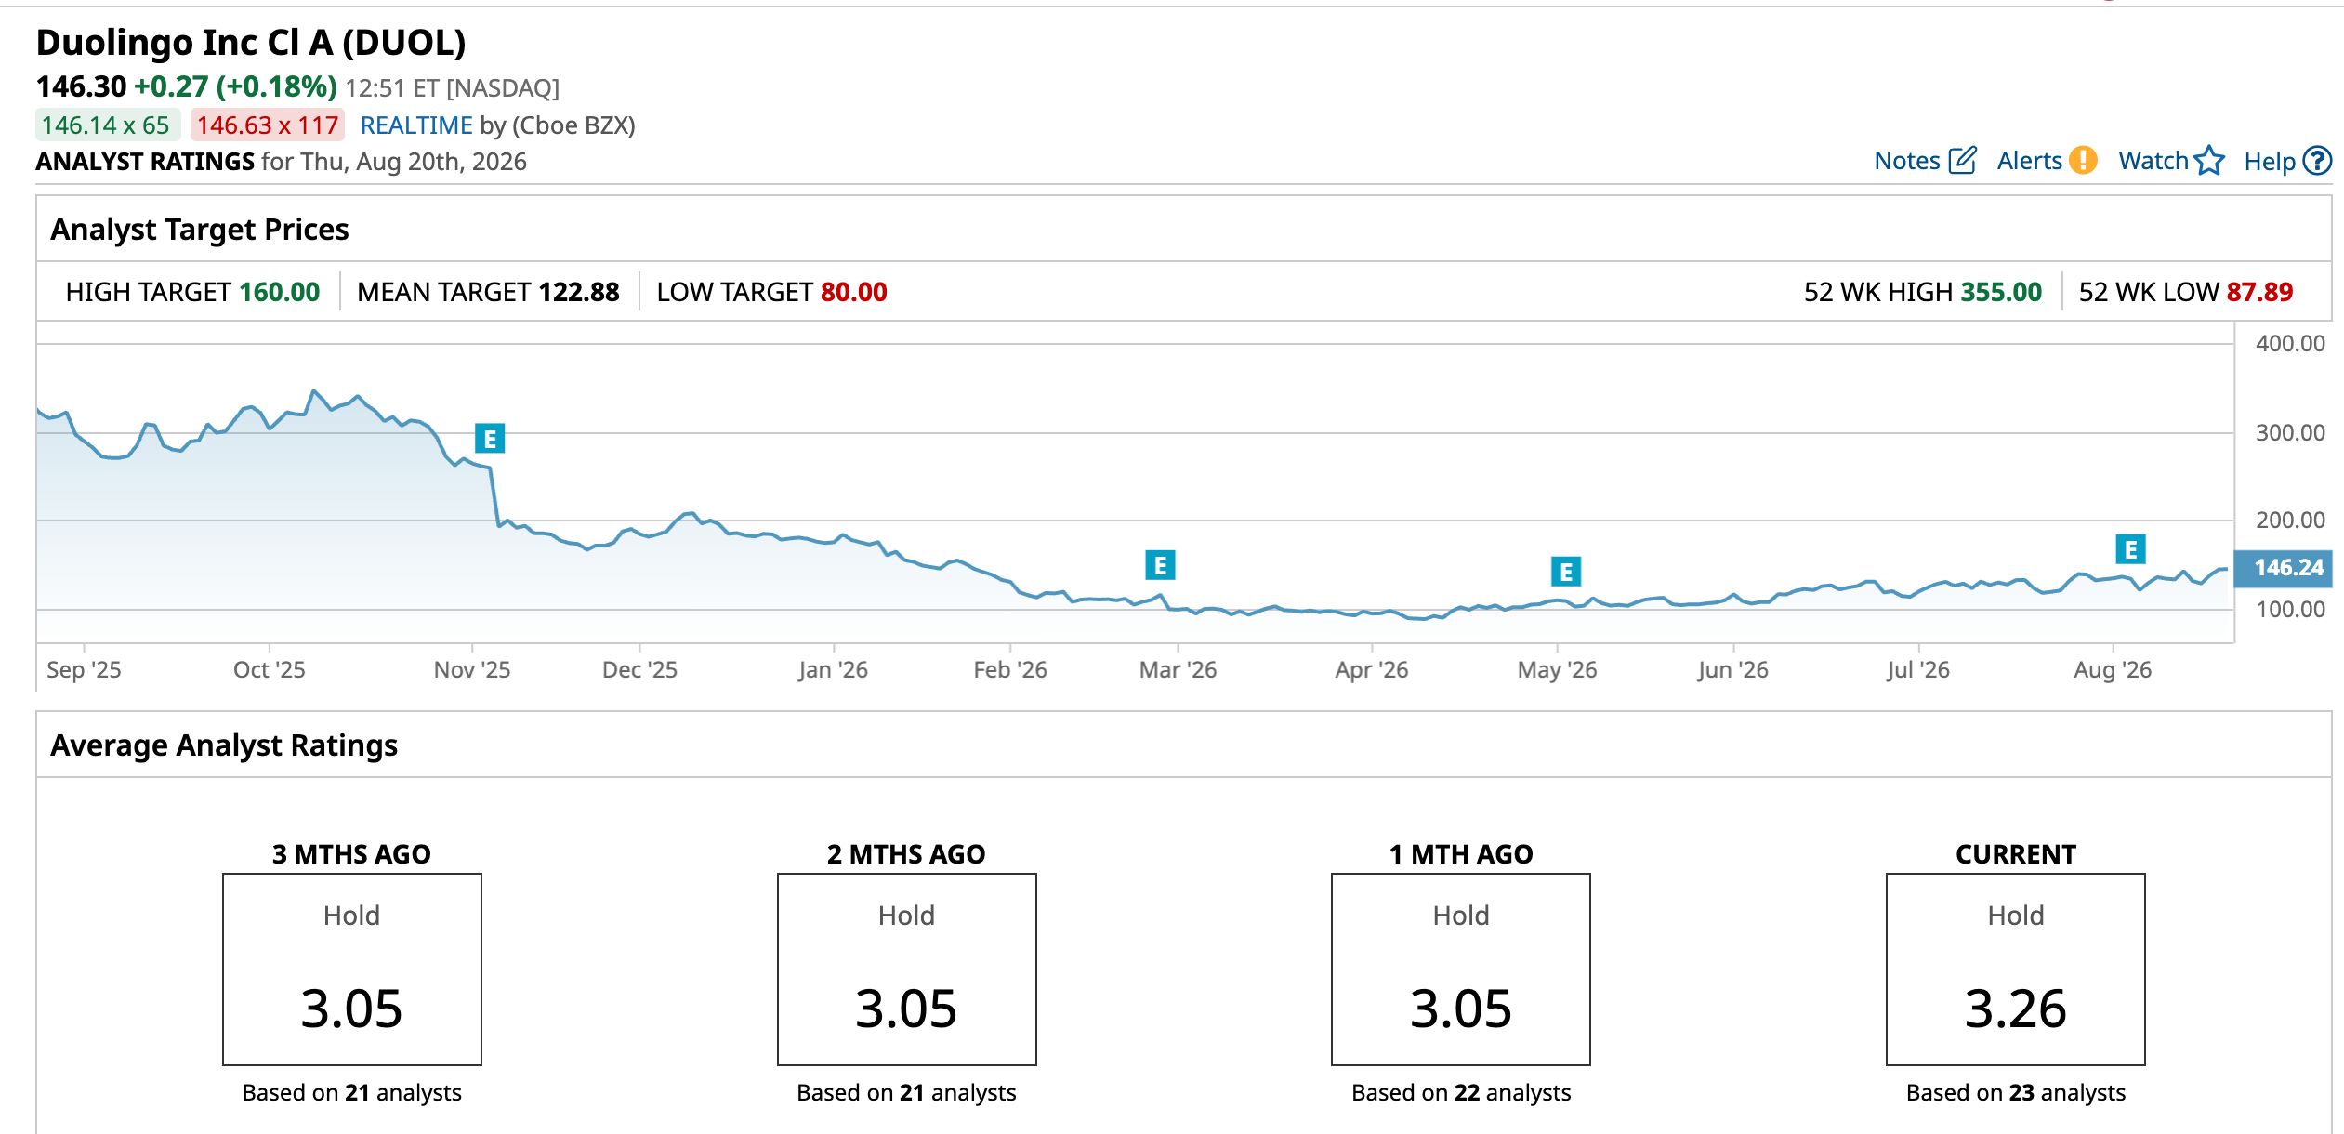Click the Jul '26 date axis label
Image resolution: width=2344 pixels, height=1134 pixels.
click(x=1918, y=670)
